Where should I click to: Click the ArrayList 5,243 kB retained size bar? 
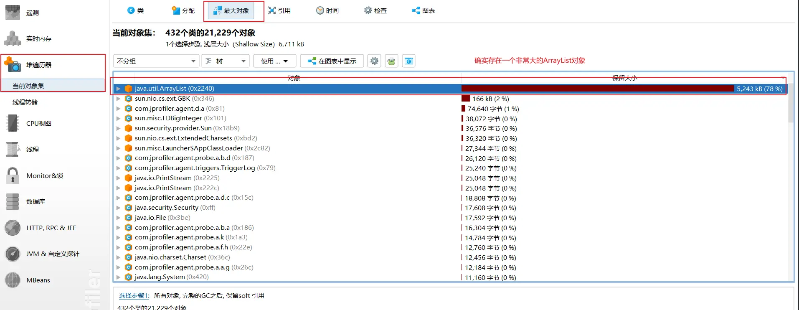[x=597, y=89]
